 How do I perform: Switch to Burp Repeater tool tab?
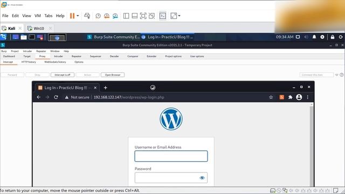click(77, 56)
